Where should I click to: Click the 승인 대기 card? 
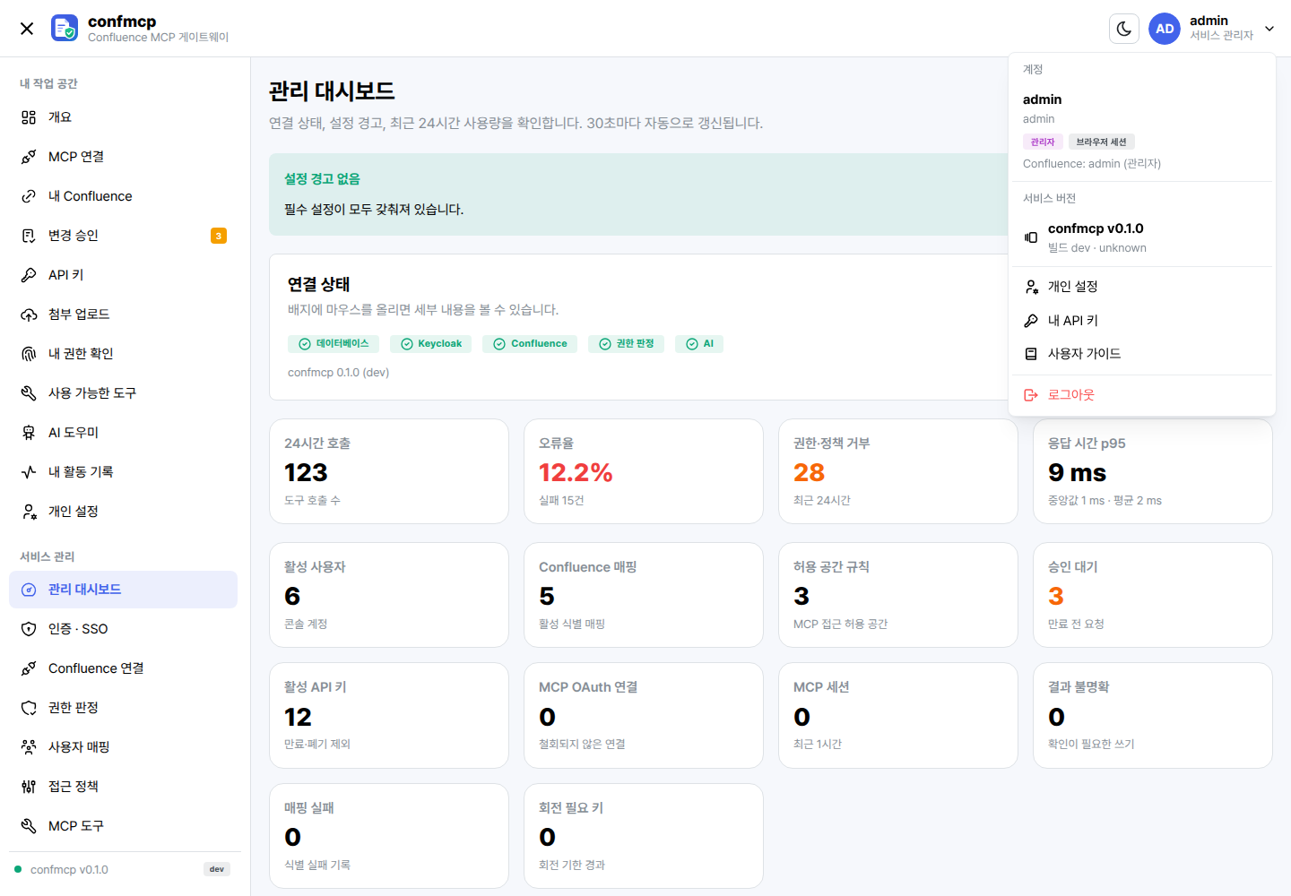point(1153,595)
